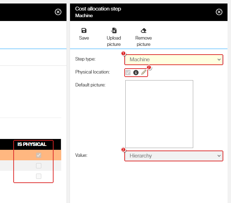Click the empty Default picture box
Image resolution: width=231 pixels, height=203 pixels.
pyautogui.click(x=159, y=114)
